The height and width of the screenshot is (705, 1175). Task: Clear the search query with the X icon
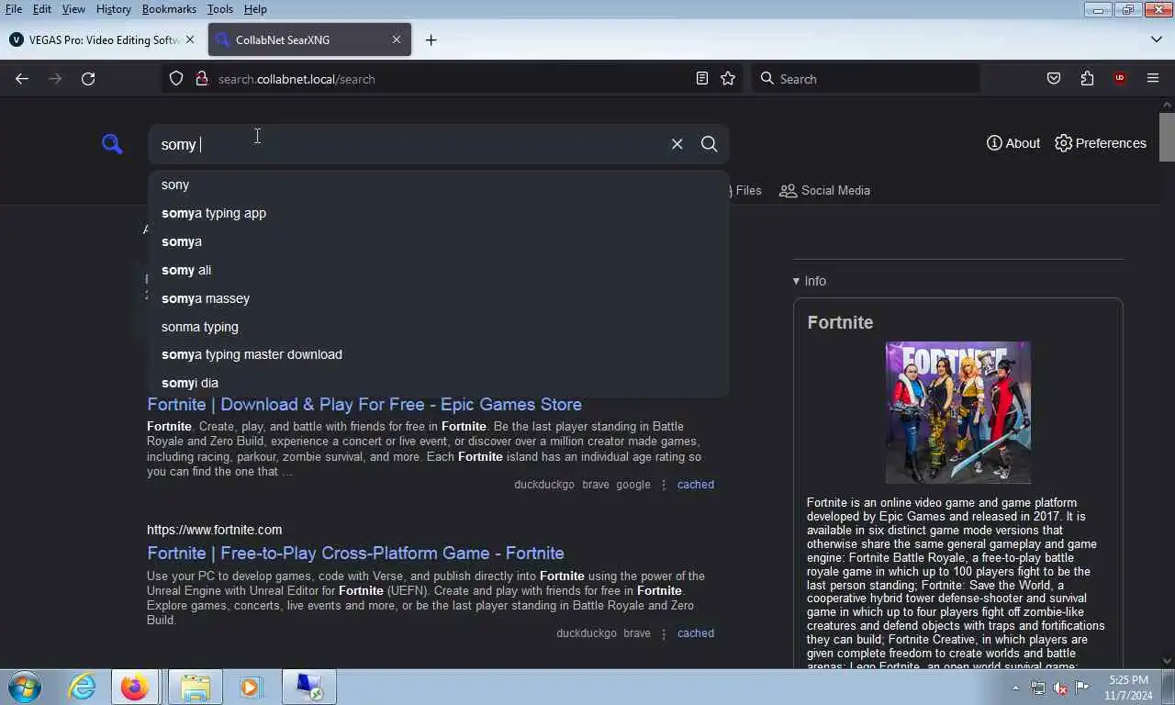pos(677,144)
